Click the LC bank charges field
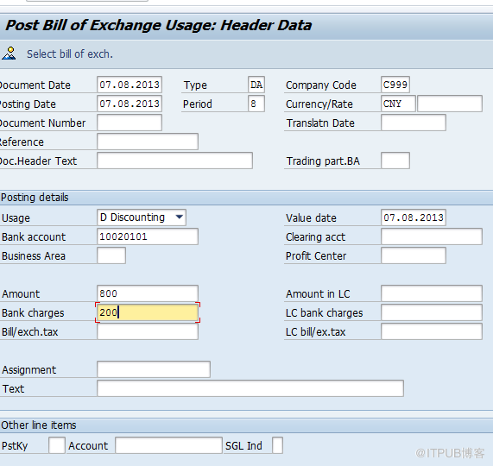This screenshot has width=493, height=466. pyautogui.click(x=432, y=312)
